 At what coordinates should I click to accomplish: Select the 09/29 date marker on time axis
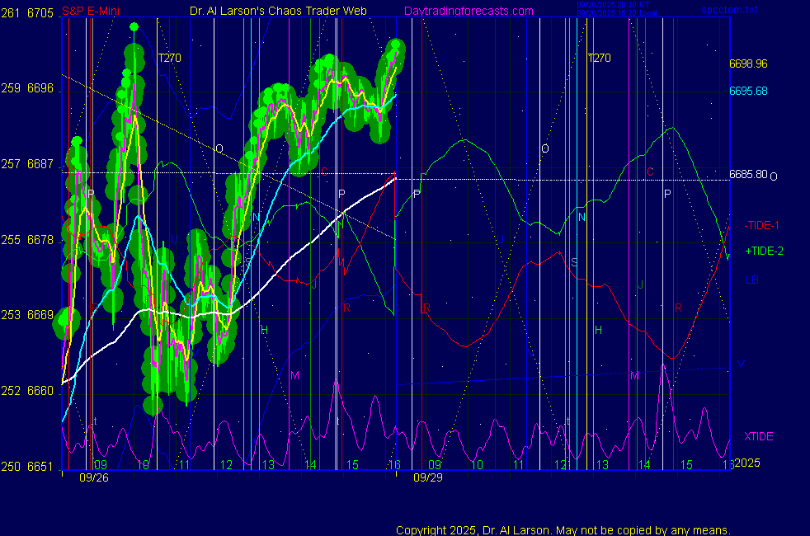point(427,477)
